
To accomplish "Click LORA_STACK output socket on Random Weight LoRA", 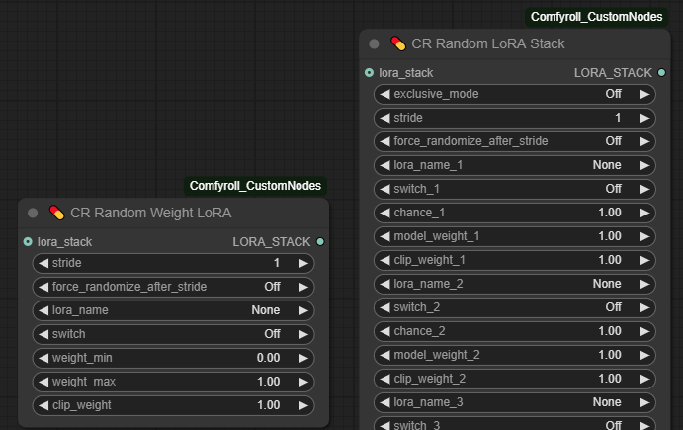I will pyautogui.click(x=320, y=242).
